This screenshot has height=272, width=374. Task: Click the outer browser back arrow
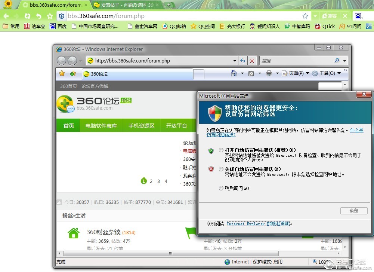(x=6, y=16)
